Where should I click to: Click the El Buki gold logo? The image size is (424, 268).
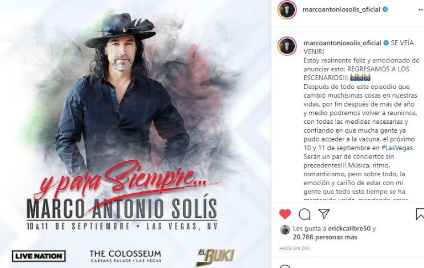point(215,257)
